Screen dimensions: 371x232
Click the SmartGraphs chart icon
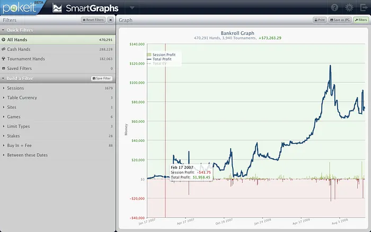[x=57, y=8]
